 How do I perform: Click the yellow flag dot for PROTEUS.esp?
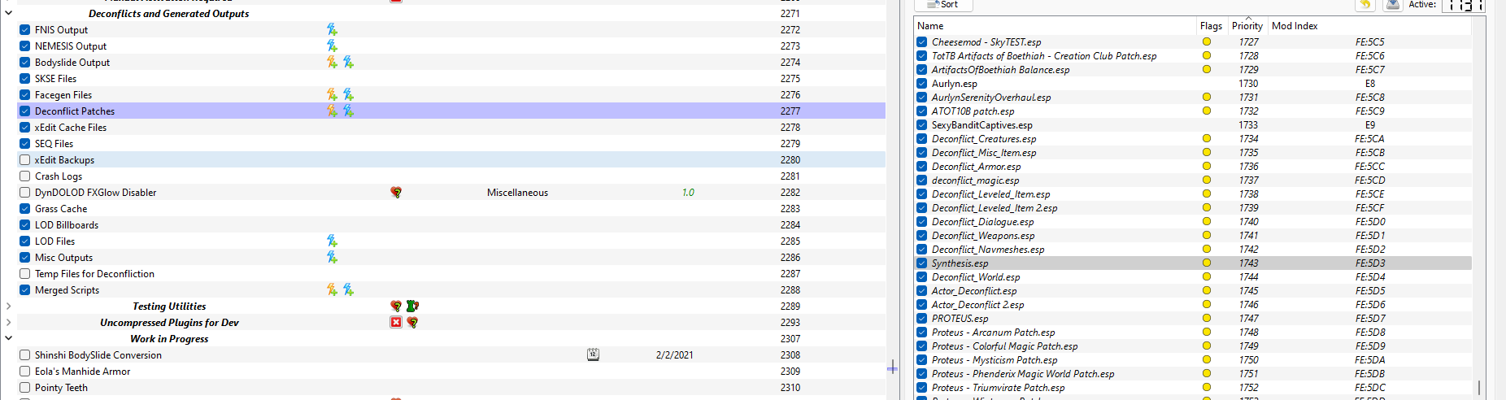1207,319
